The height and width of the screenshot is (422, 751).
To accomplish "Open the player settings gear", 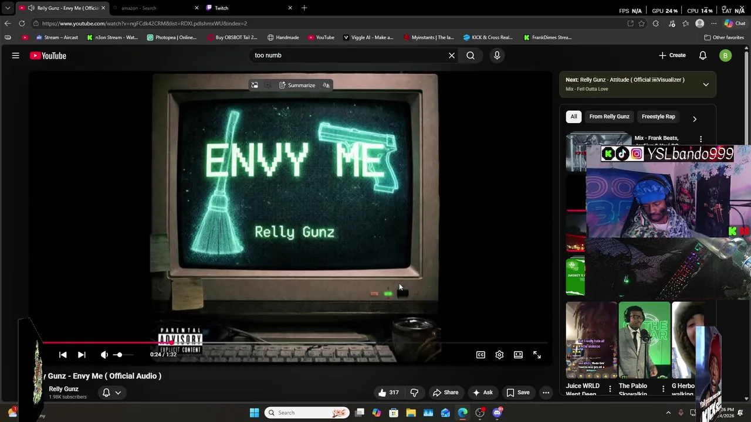I will 499,355.
